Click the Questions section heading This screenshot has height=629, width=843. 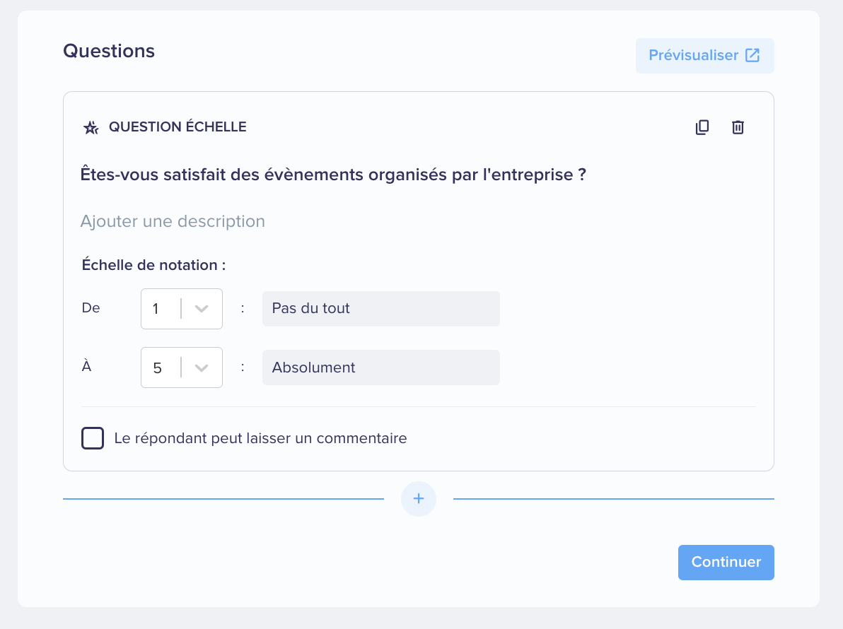109,51
